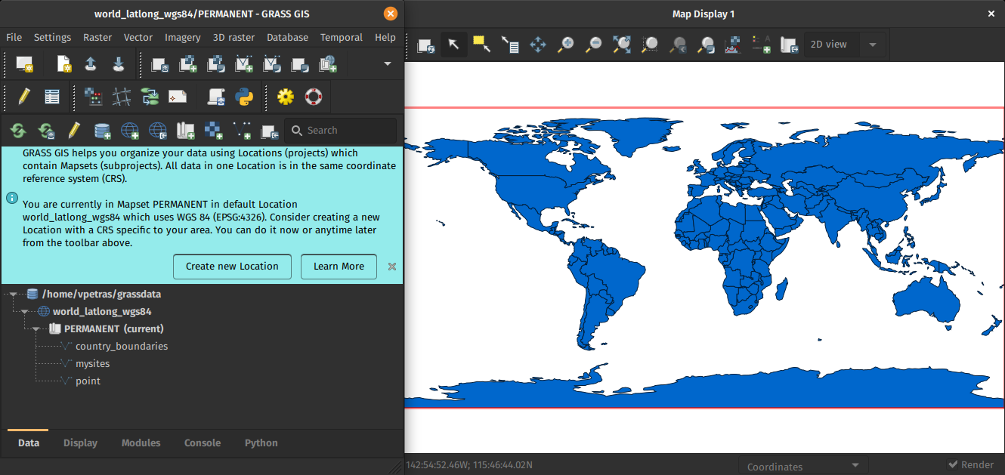This screenshot has height=475, width=1005.
Task: Click the Create new Location button
Action: coord(232,266)
